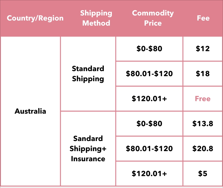This screenshot has height=188, width=223.
Task: Click the $13.8 fee cell
Action: [x=203, y=123]
